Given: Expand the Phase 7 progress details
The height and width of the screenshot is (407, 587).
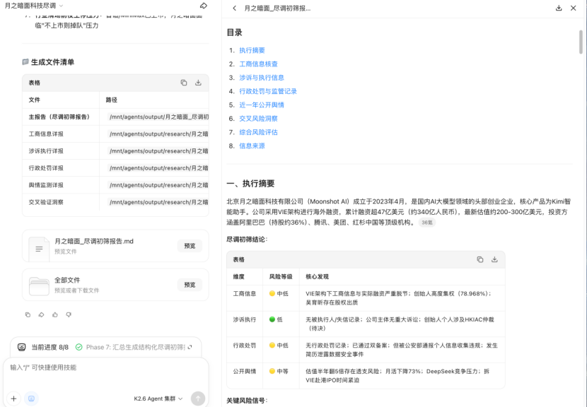Looking at the screenshot, I should (x=190, y=347).
